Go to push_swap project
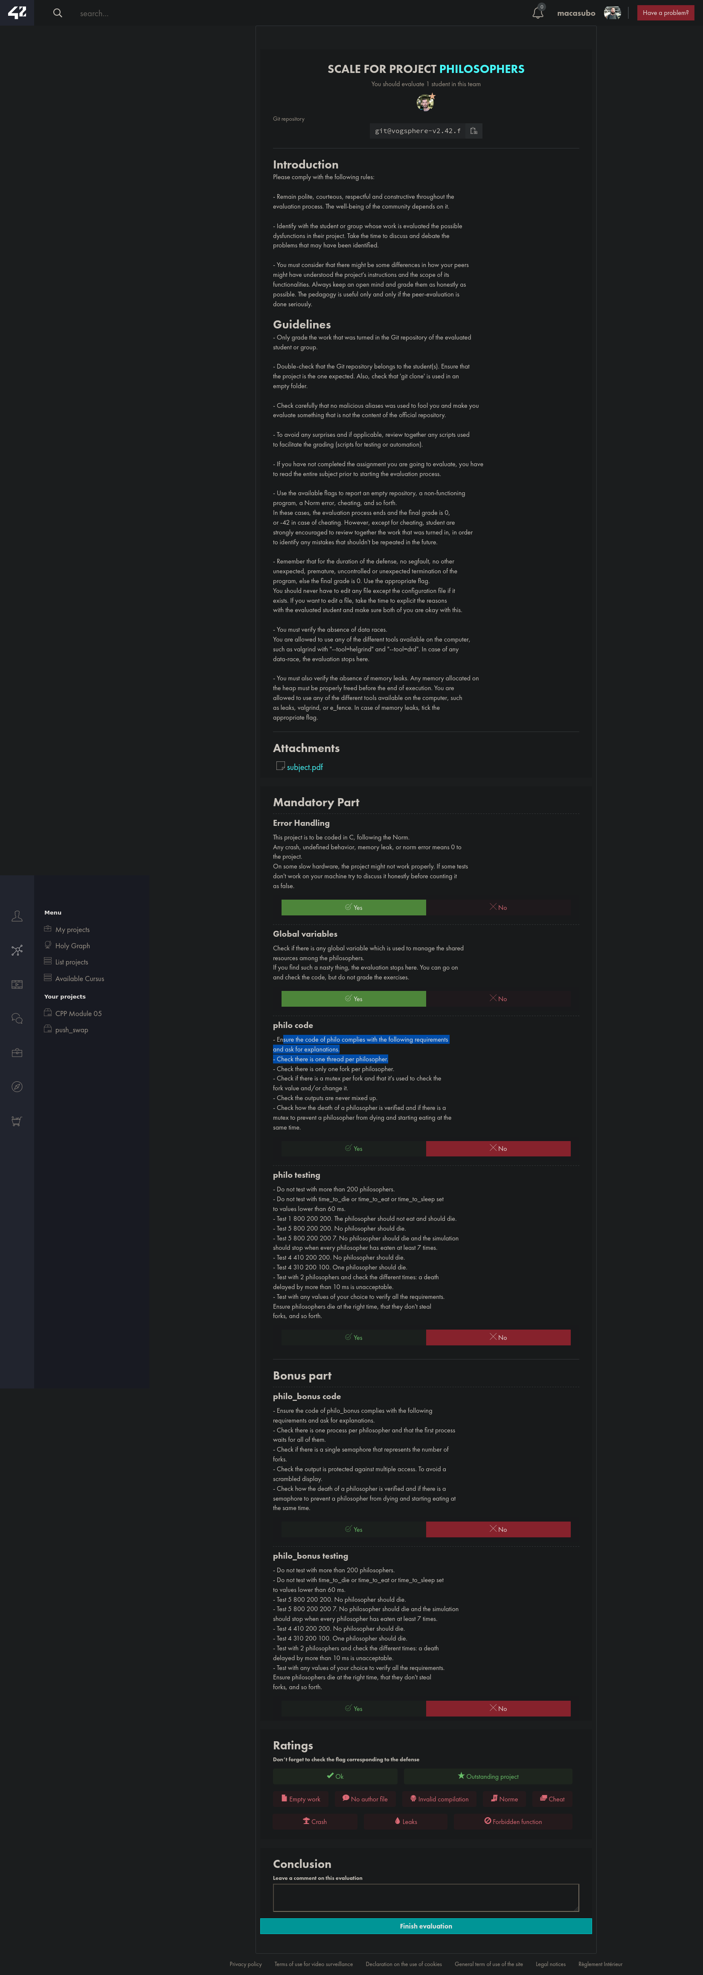The image size is (703, 1975). [71, 1031]
